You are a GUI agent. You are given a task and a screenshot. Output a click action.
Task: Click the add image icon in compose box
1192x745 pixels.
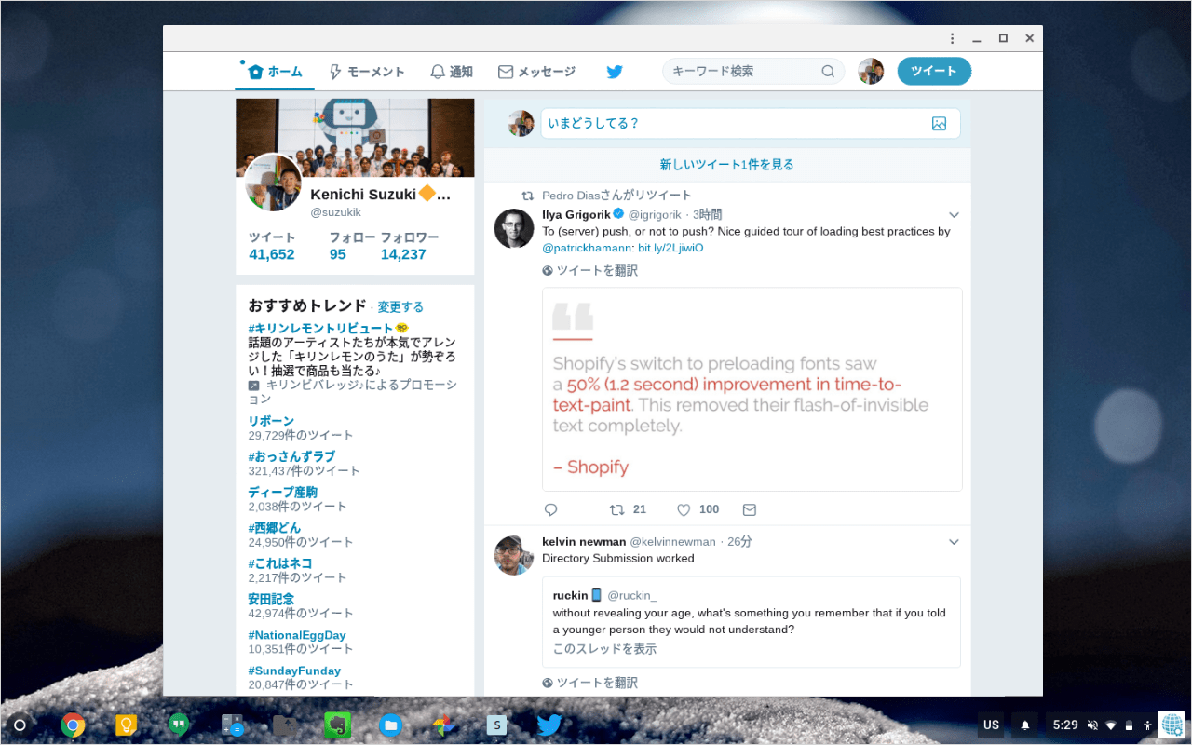pos(939,123)
